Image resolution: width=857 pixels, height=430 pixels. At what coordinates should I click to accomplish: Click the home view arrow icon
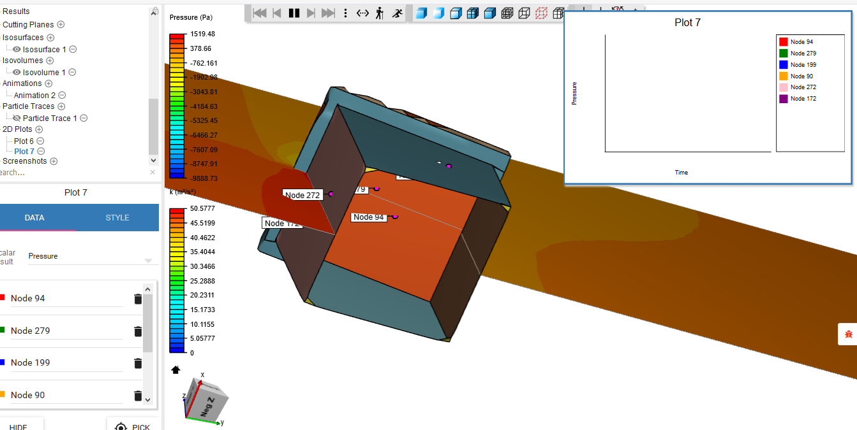[176, 370]
